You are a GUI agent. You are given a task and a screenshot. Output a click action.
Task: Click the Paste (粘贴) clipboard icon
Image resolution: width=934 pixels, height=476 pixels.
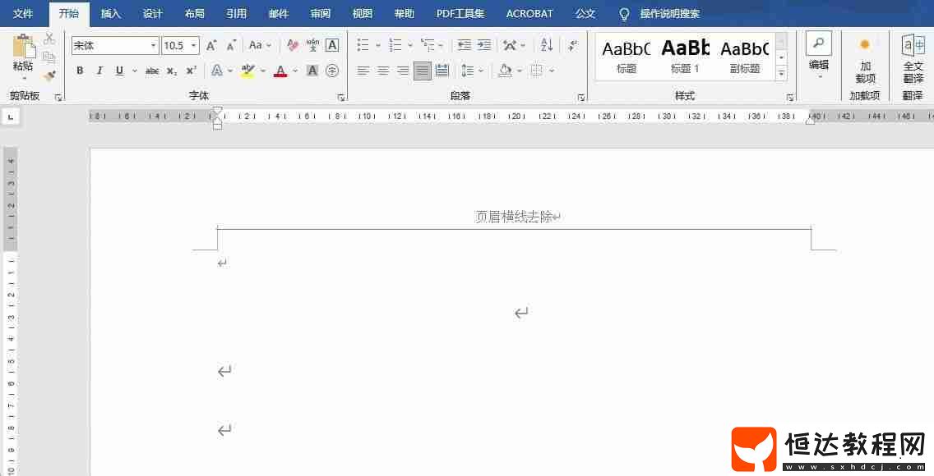click(x=23, y=46)
